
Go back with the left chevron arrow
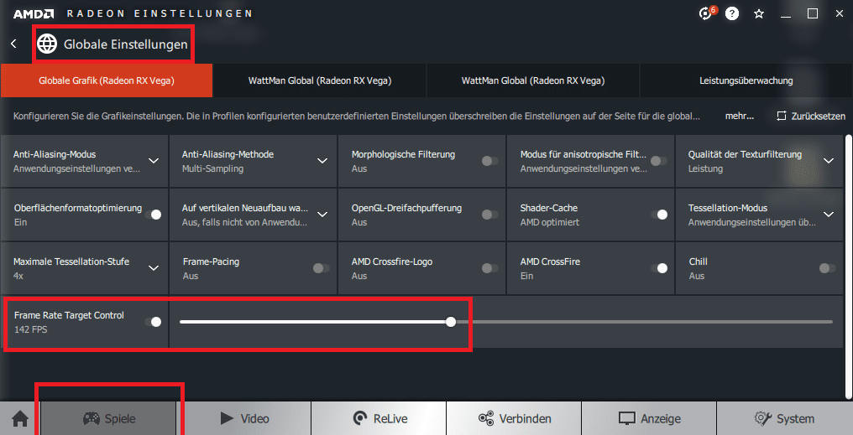point(13,44)
